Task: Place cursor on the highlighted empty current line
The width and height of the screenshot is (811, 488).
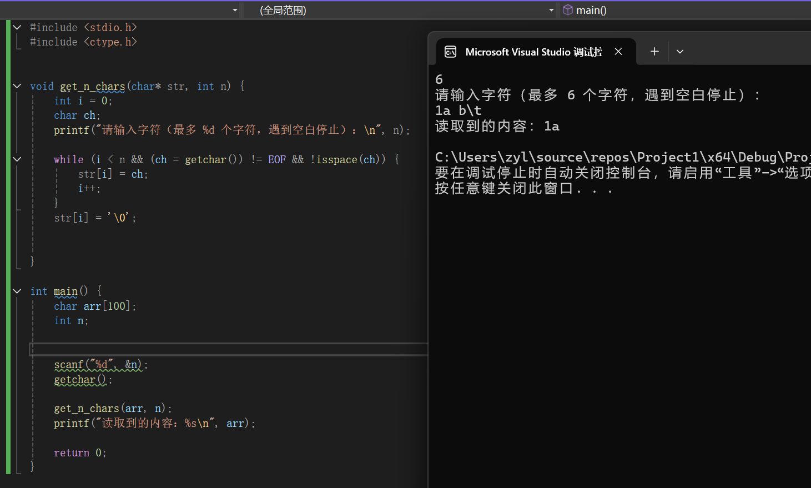Action: [229, 349]
